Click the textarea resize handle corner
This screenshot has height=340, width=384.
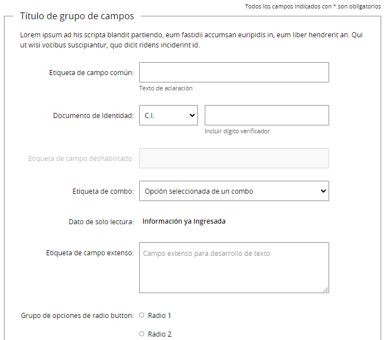coord(326,290)
